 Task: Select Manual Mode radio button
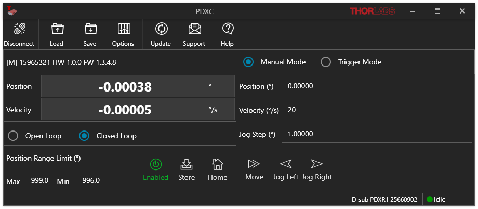[248, 62]
